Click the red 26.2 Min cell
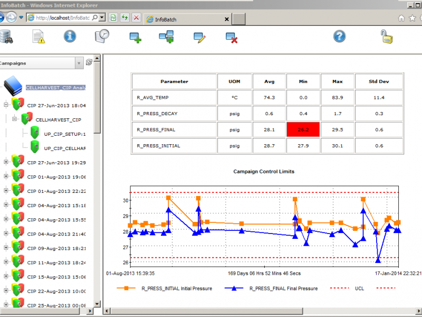 point(303,129)
